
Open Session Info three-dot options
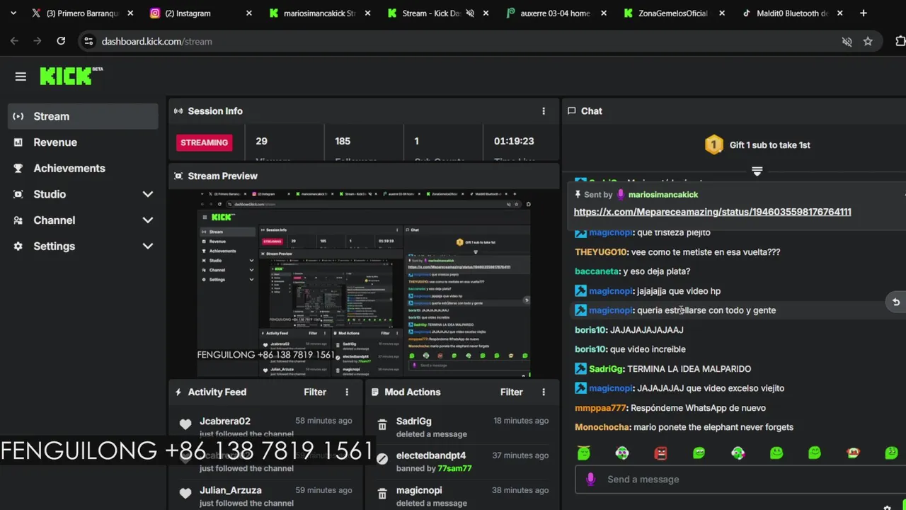[544, 111]
